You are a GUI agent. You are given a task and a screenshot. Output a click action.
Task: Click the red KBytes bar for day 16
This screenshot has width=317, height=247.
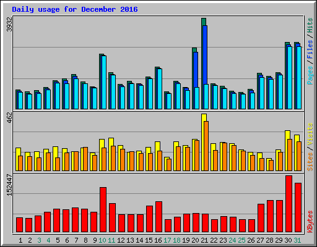point(158,217)
